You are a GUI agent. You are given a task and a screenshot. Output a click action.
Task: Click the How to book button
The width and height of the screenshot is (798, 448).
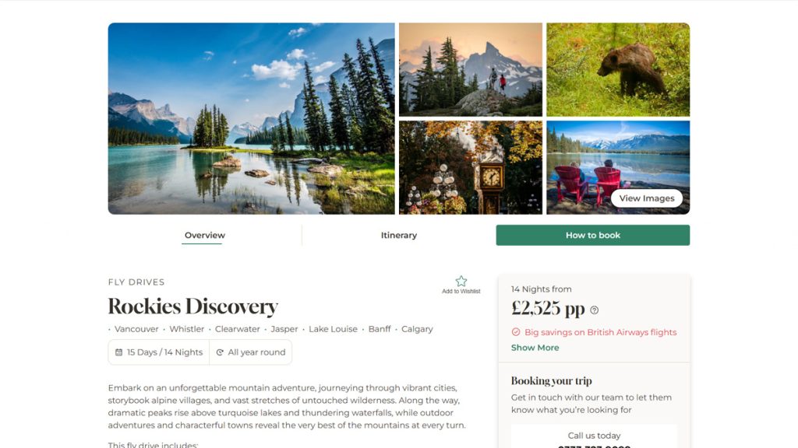pyautogui.click(x=593, y=235)
